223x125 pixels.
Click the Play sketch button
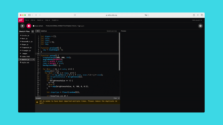coord(23,26)
